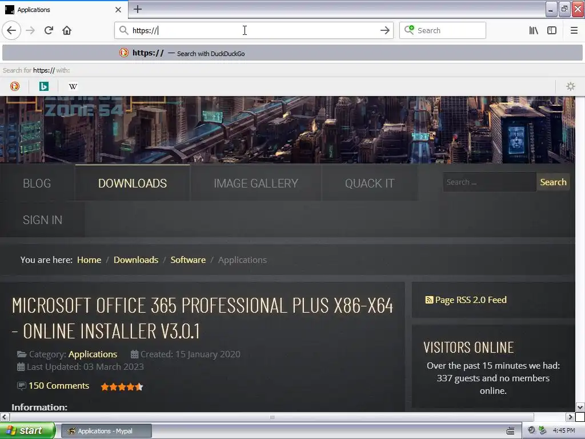Click the RSS feed icon

(x=429, y=300)
